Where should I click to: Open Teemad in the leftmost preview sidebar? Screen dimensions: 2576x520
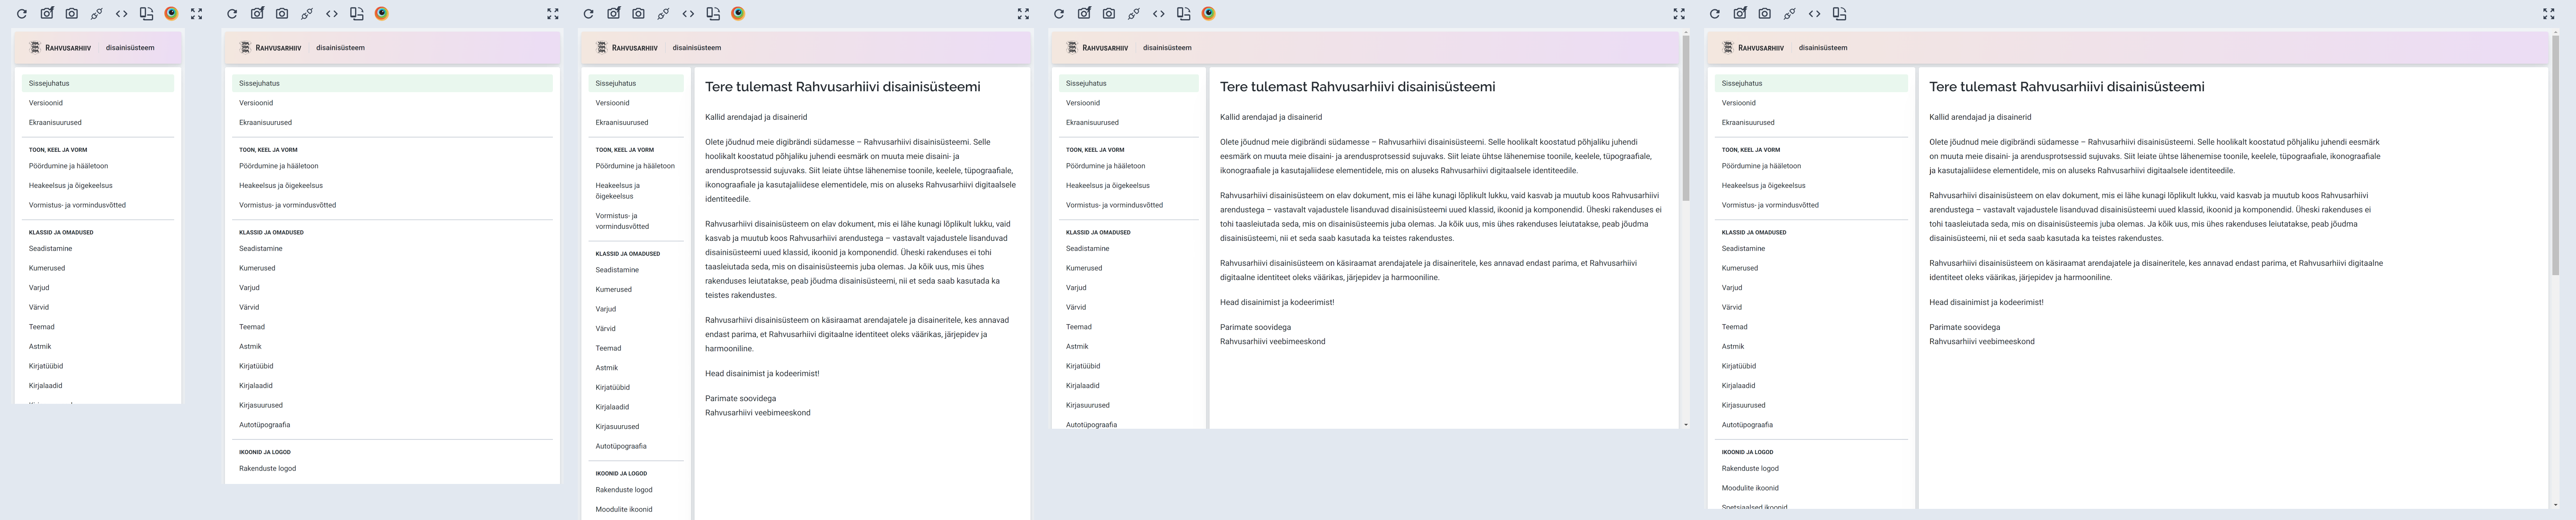point(42,327)
